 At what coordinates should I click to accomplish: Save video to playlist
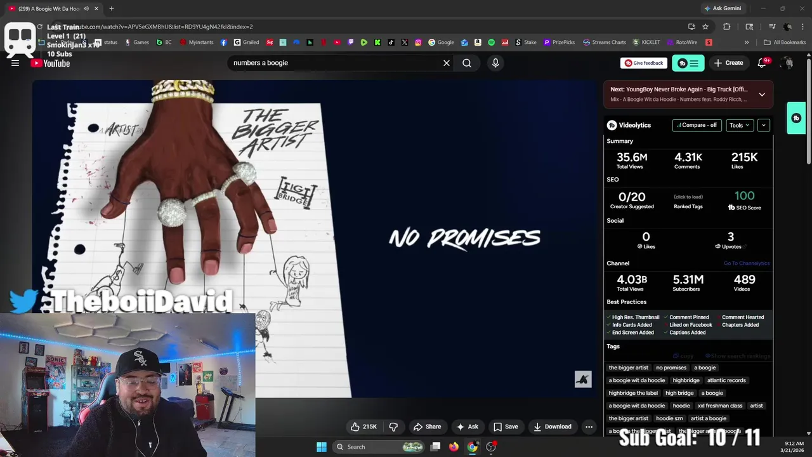506,427
